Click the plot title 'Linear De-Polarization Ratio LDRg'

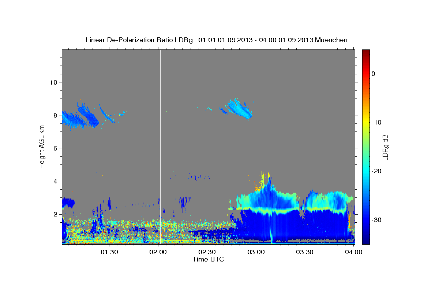pyautogui.click(x=139, y=40)
